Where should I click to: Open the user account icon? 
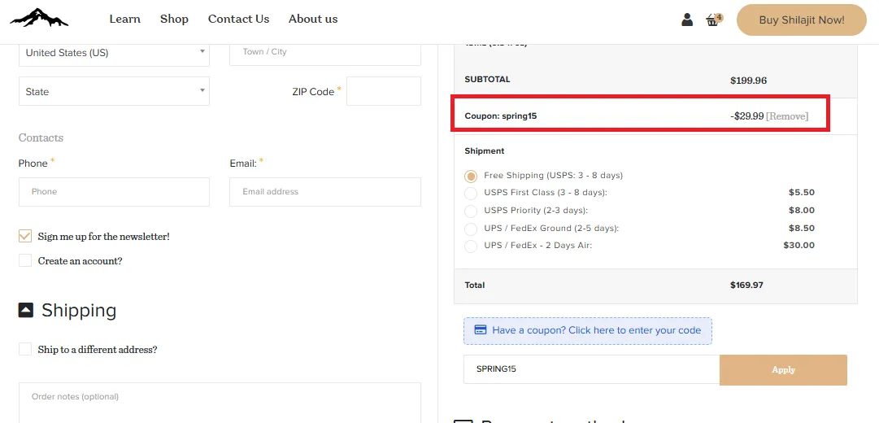click(x=687, y=20)
